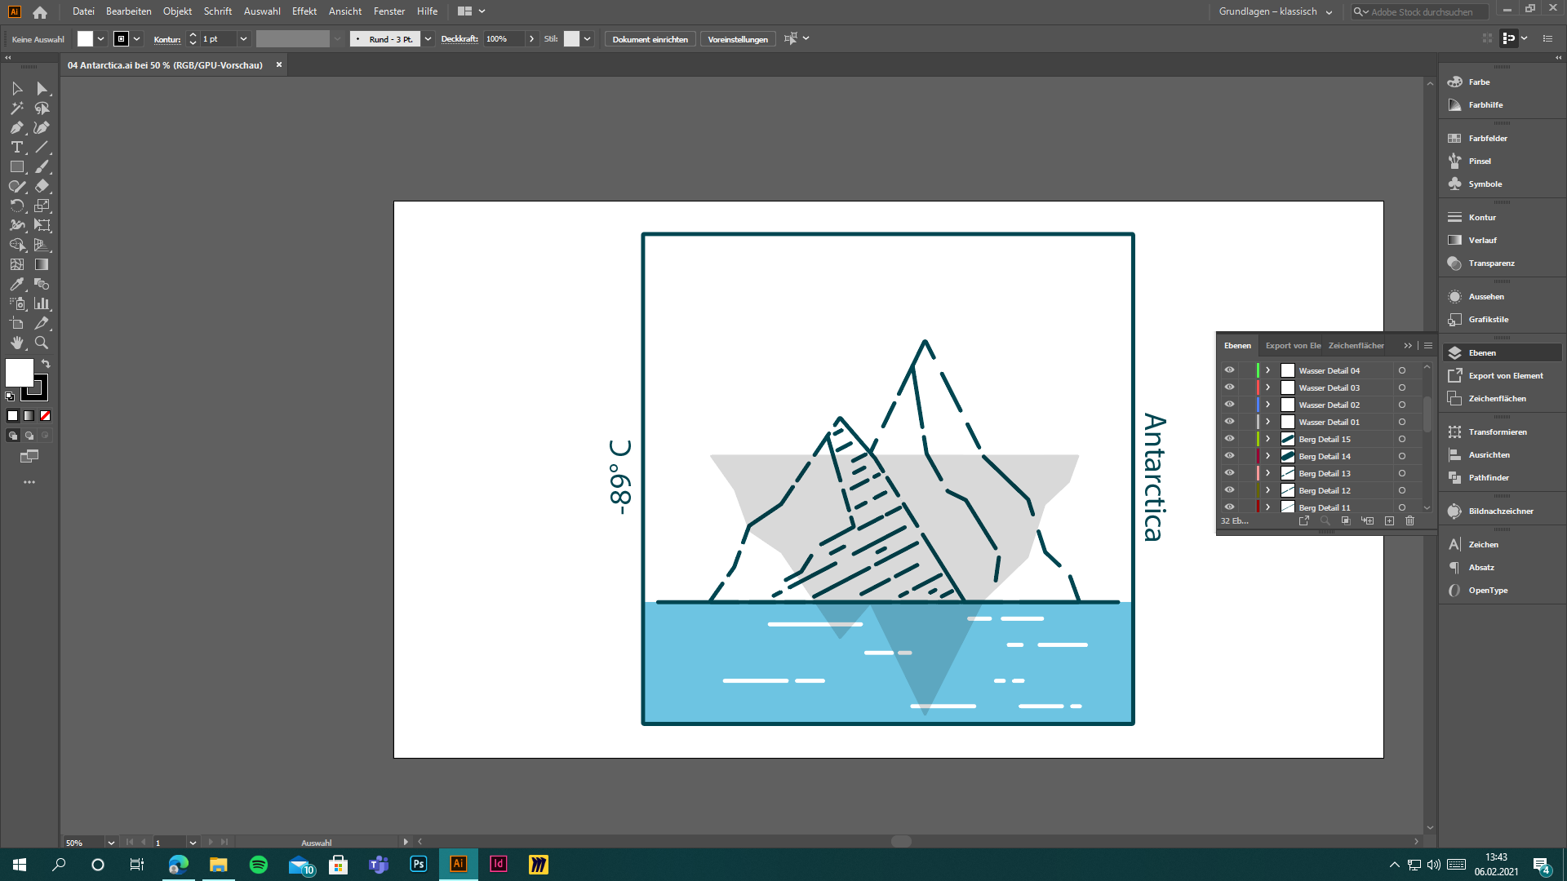Screen dimensions: 1567x881
Task: Open Ebenen panel options menu
Action: point(1428,345)
